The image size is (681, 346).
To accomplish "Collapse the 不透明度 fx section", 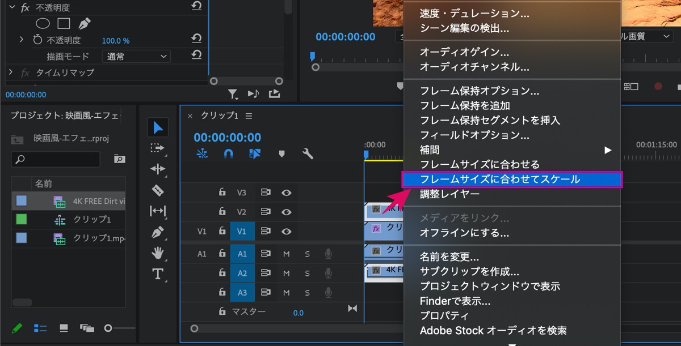I will point(11,7).
